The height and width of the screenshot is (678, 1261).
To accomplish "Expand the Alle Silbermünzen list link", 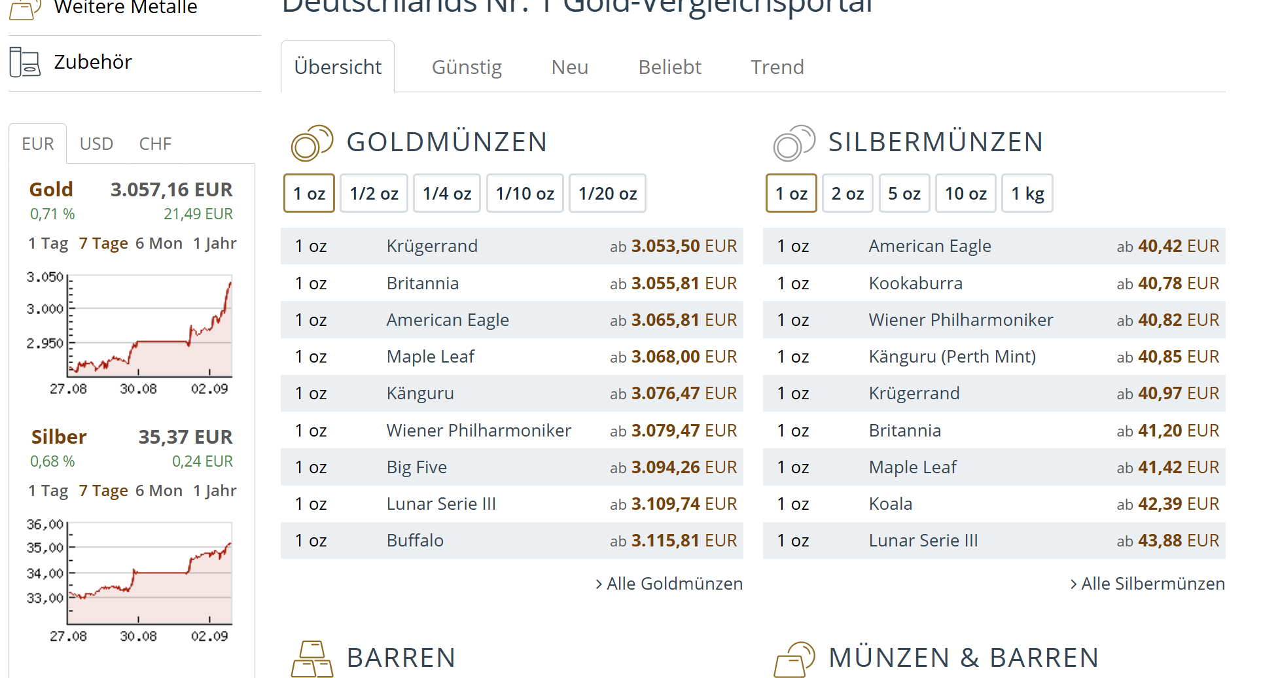I will pos(1147,584).
